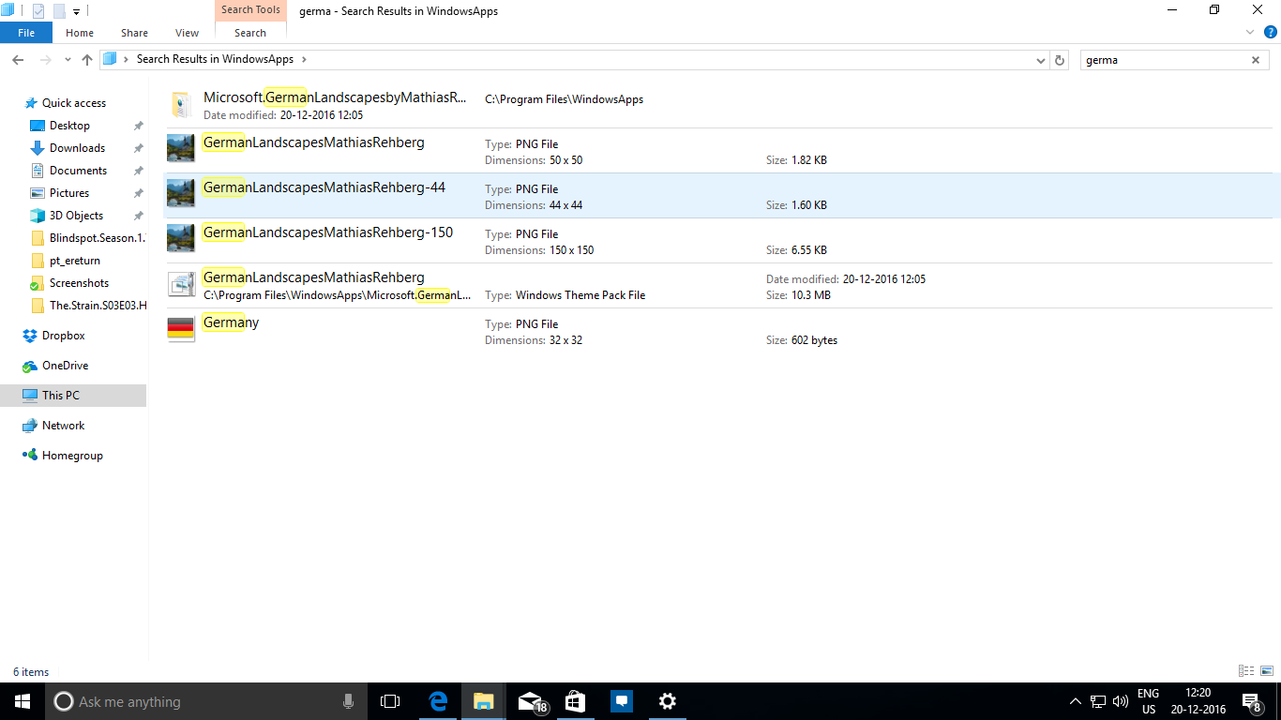Select Dropbox in the navigation pane
1281x720 pixels.
point(64,336)
